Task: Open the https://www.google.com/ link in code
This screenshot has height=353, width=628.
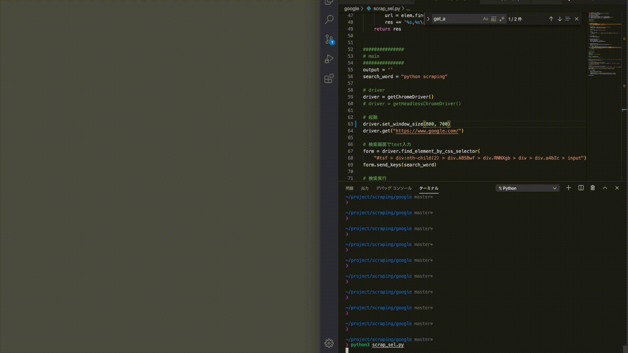Action: (427, 131)
